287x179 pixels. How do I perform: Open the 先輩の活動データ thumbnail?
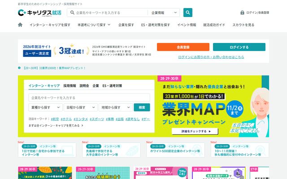(219, 173)
